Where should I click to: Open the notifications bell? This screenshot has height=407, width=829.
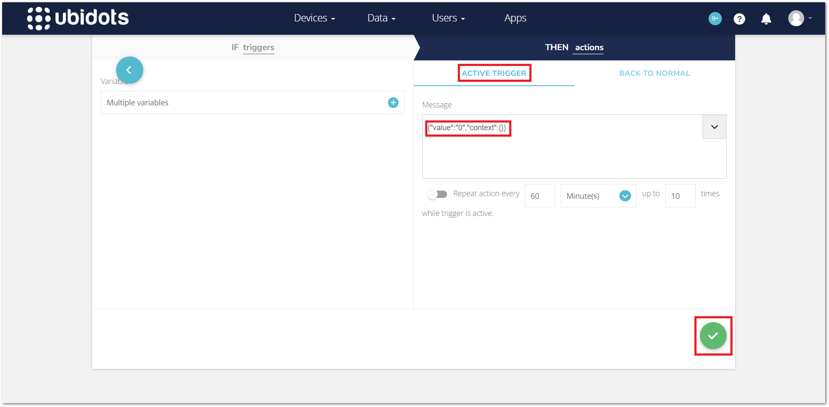click(766, 19)
